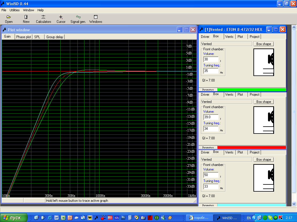This screenshot has height=222, width=297.
Task: Click the right-edge scrollbar up arrow
Action: pyautogui.click(x=294, y=27)
